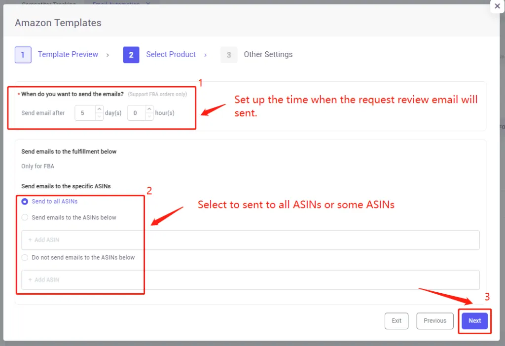Click the step 3 badge icon

pos(228,55)
